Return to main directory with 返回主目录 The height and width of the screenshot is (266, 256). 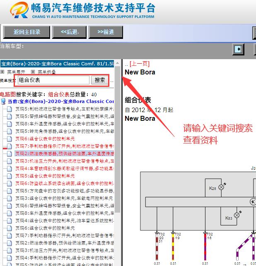27,32
